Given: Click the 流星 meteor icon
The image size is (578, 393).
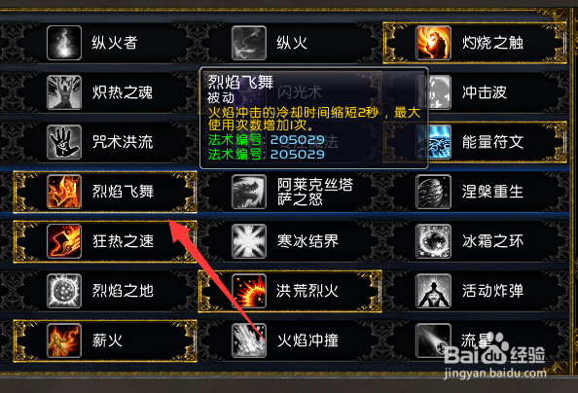Looking at the screenshot, I should point(434,340).
